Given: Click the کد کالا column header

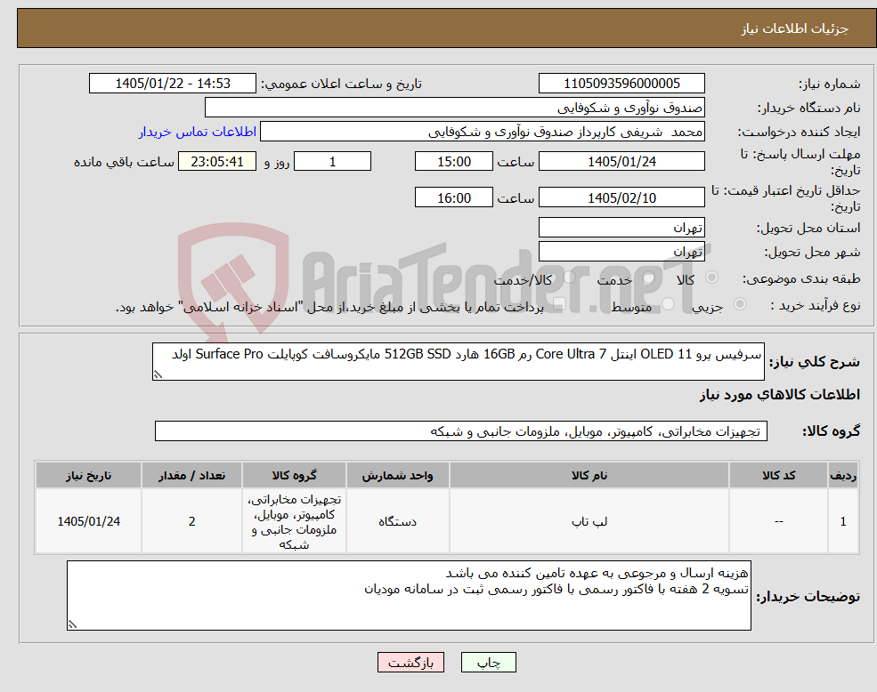Looking at the screenshot, I should click(778, 475).
